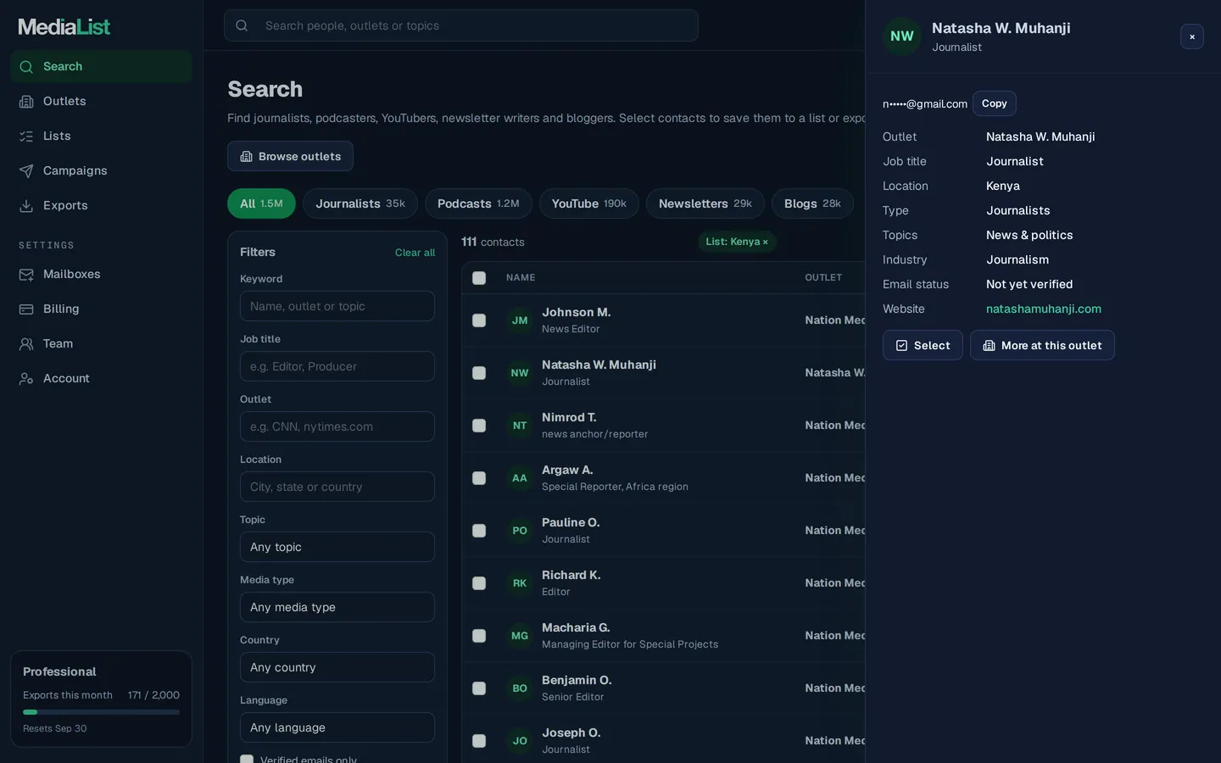Click large NW avatar in detail panel
The width and height of the screenshot is (1221, 763).
click(902, 36)
